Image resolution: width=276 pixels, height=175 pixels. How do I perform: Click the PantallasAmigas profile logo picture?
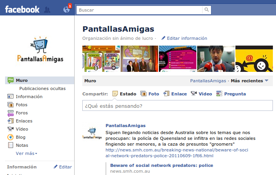click(40, 49)
